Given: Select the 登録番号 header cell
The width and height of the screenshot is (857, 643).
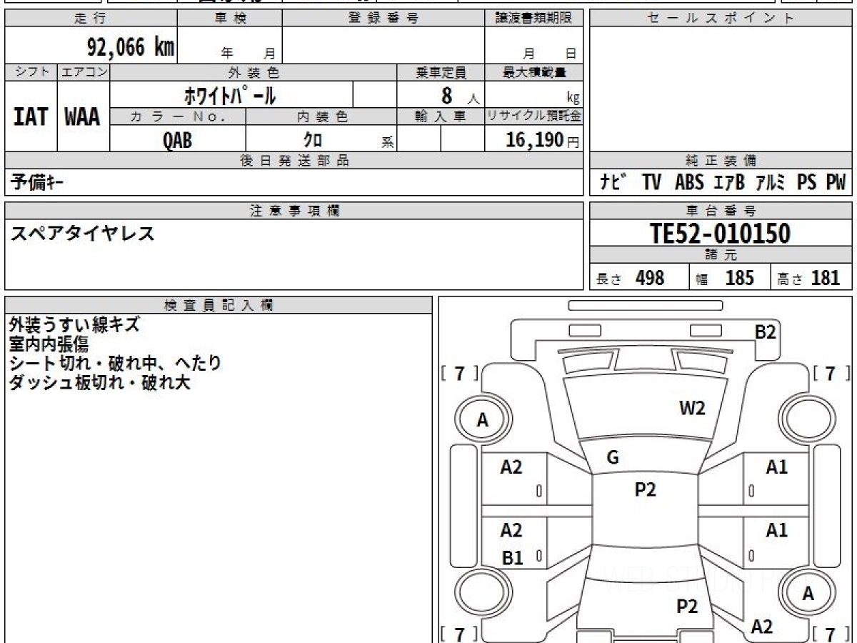Looking at the screenshot, I should click(384, 19).
